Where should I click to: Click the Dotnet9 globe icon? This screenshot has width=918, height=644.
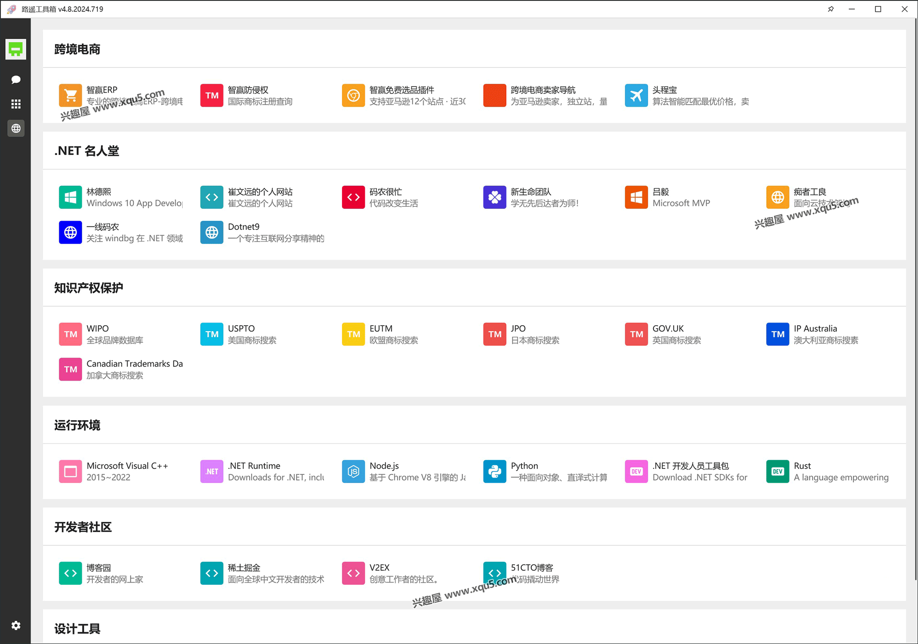click(212, 233)
